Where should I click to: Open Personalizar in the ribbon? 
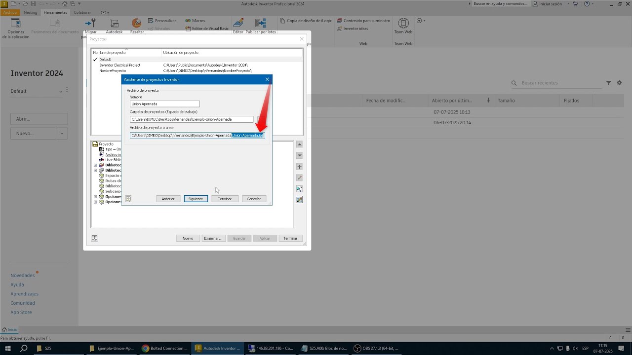(x=161, y=21)
